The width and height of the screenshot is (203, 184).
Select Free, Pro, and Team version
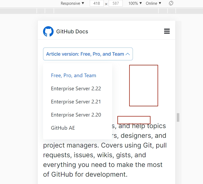coord(74,75)
